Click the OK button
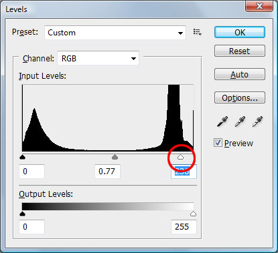 tap(240, 33)
